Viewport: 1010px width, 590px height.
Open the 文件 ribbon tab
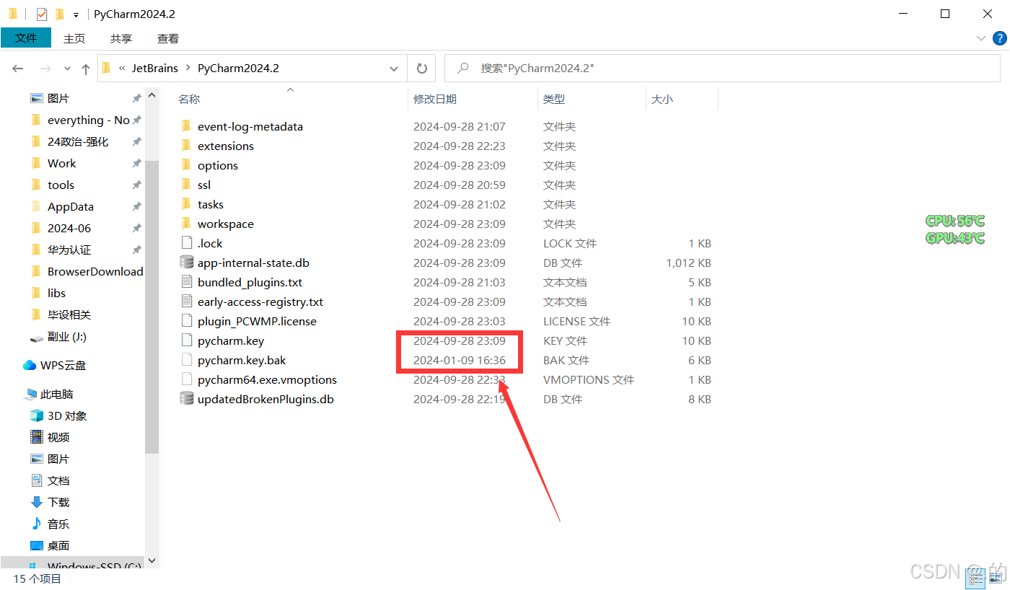[26, 38]
